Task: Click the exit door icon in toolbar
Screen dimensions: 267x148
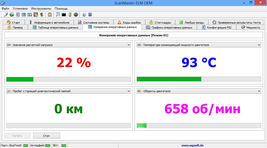Action: click(90, 15)
